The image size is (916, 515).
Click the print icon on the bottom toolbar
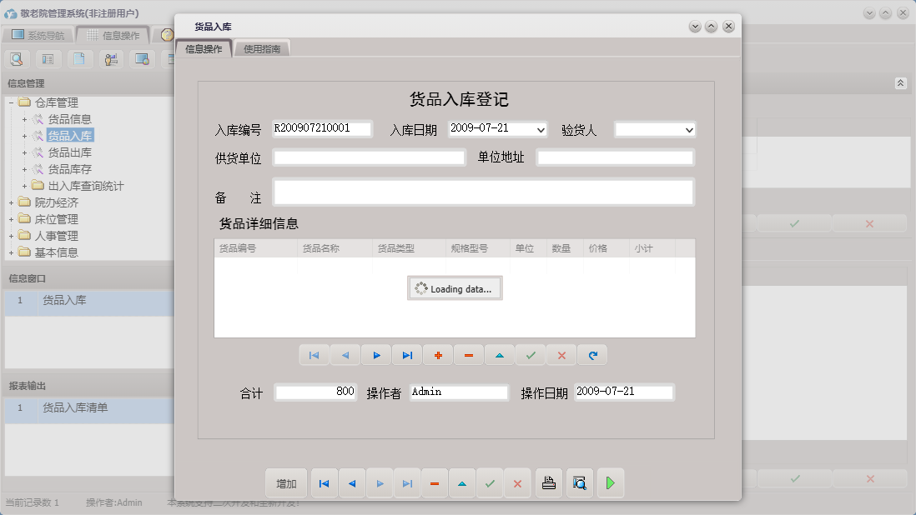coord(548,482)
